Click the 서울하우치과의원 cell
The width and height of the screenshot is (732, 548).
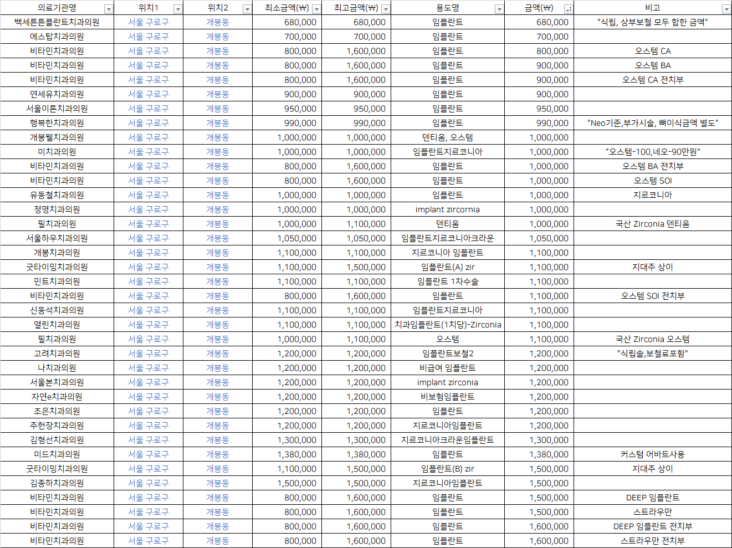pos(57,238)
